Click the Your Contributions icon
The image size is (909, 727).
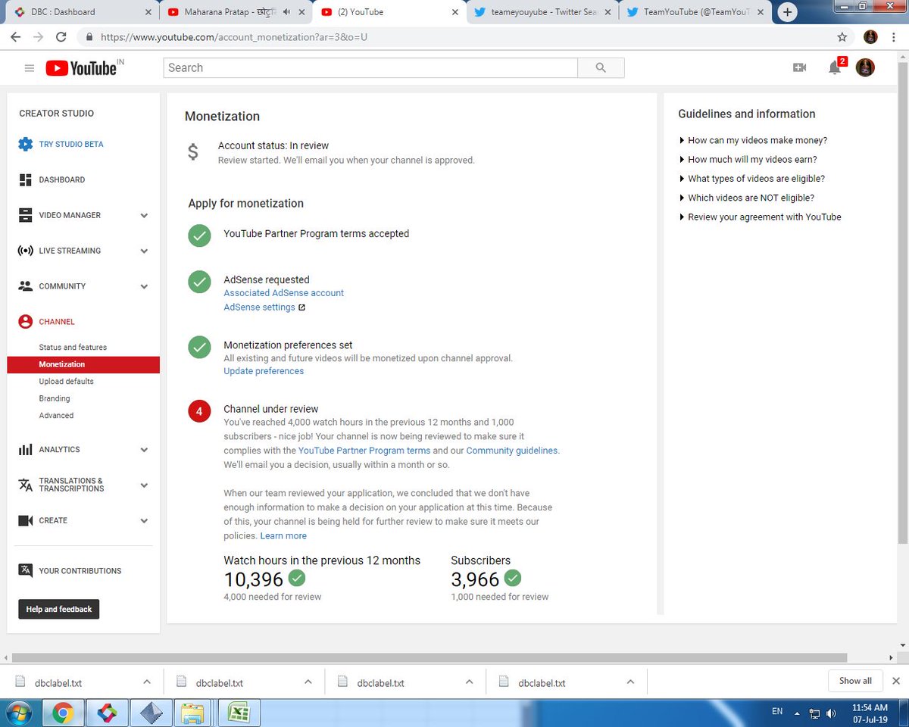[26, 570]
